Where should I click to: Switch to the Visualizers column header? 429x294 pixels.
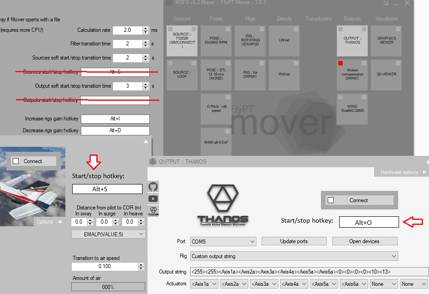point(386,19)
